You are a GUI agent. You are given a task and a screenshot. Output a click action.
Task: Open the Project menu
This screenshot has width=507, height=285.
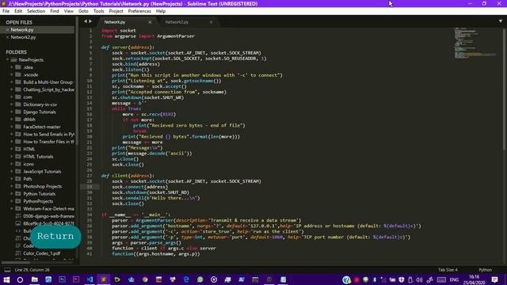(x=116, y=11)
